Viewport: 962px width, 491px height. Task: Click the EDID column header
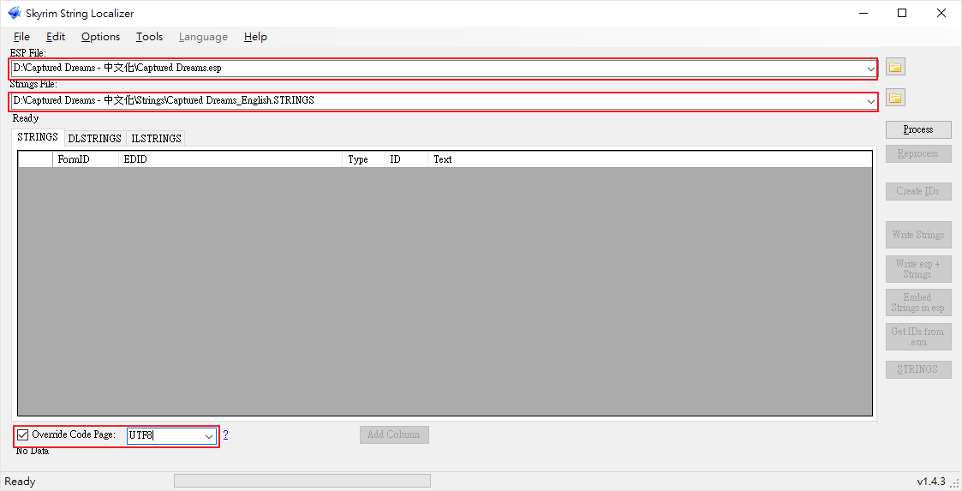pyautogui.click(x=230, y=159)
